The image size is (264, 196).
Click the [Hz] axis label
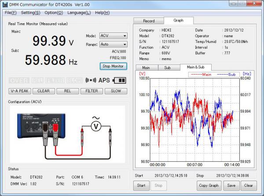coord(247,74)
